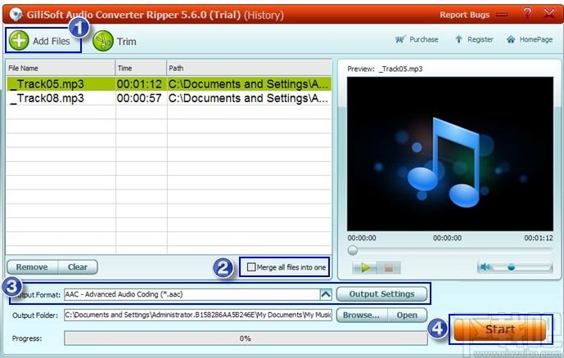Open the History link in the title bar
Screen dimensions: 564x358
tap(264, 15)
